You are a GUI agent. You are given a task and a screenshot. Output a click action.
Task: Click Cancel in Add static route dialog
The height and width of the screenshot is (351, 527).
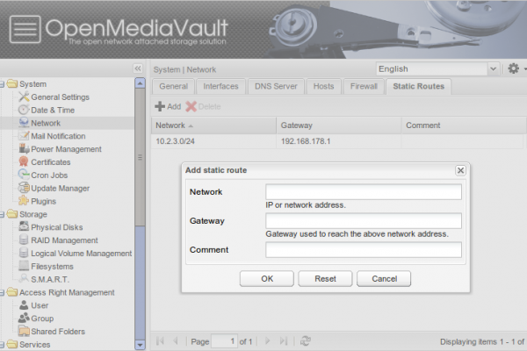[x=384, y=279]
